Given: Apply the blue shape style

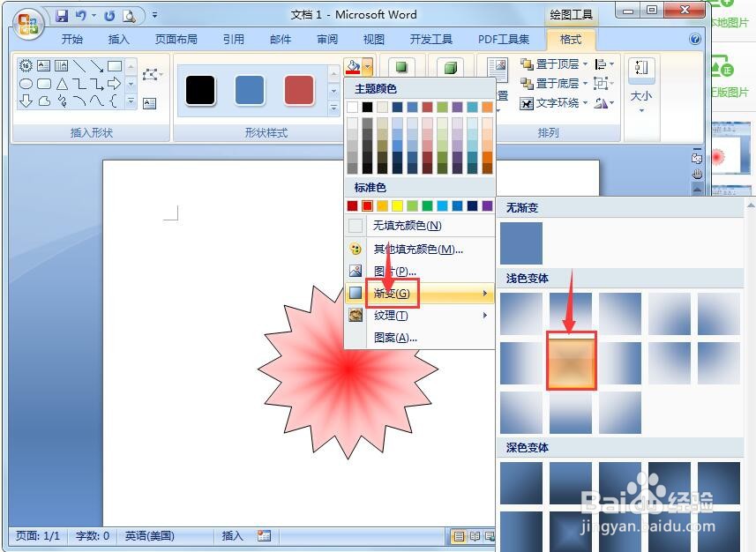Looking at the screenshot, I should click(250, 90).
